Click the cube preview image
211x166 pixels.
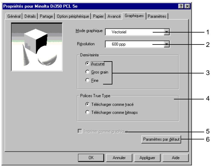pyautogui.click(x=37, y=47)
